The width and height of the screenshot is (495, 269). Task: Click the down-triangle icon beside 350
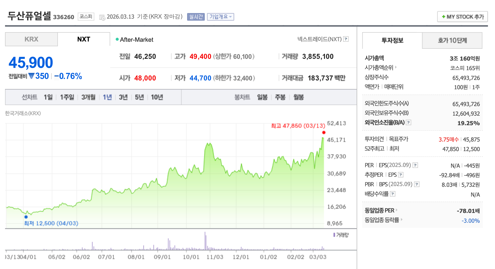[x=31, y=76]
